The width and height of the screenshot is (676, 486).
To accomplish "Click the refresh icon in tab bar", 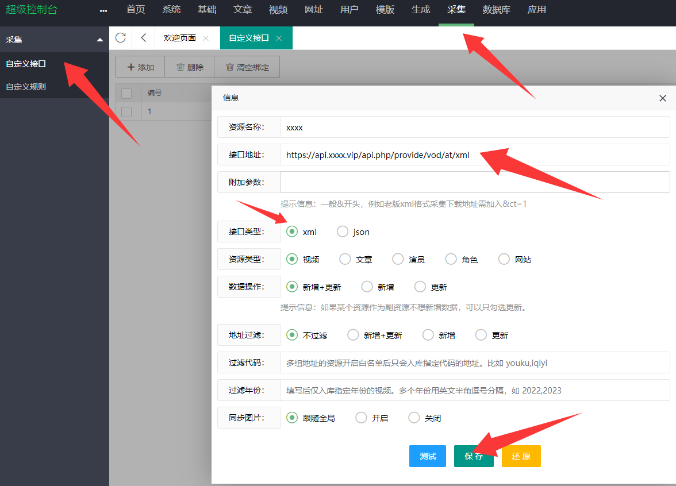I will click(120, 38).
